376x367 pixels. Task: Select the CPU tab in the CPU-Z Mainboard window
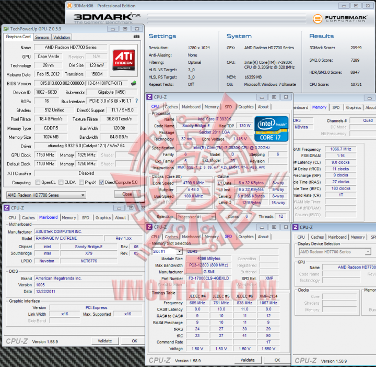12,217
